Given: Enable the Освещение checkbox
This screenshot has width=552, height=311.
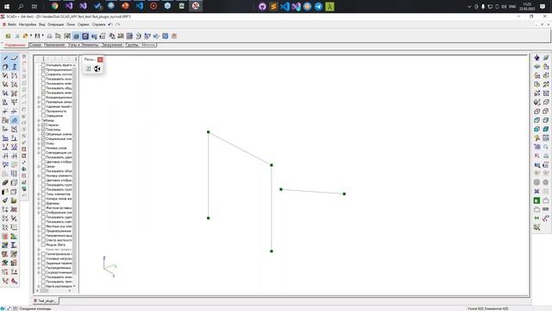Looking at the screenshot, I should (44, 116).
